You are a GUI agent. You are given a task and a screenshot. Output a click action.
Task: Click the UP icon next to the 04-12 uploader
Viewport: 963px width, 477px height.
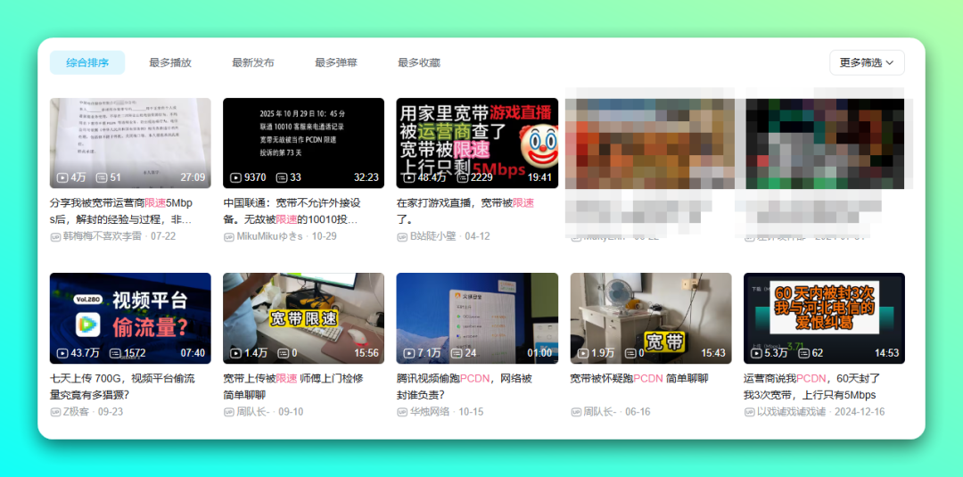click(401, 236)
